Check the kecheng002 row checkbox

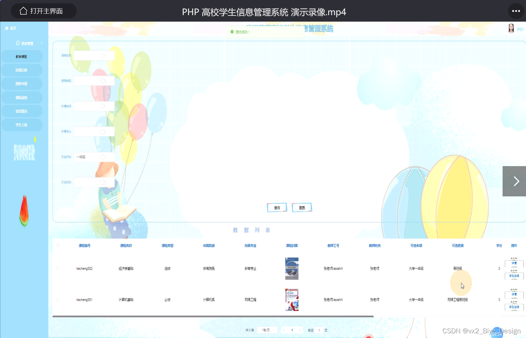[x=58, y=268]
